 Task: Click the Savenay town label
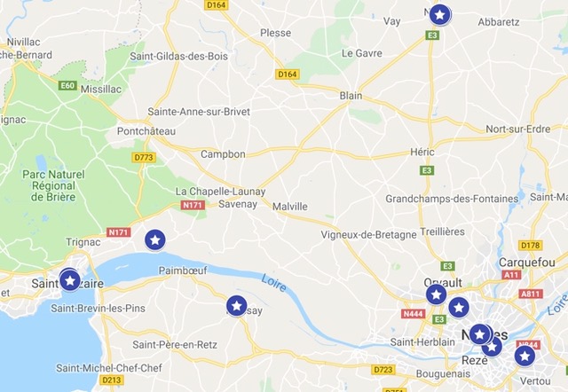click(238, 204)
